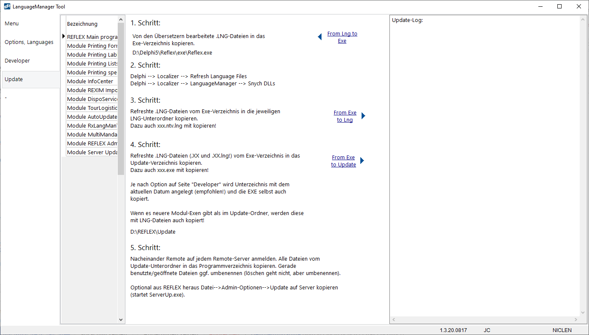Click module list scroll down arrow
This screenshot has width=589, height=335.
121,320
